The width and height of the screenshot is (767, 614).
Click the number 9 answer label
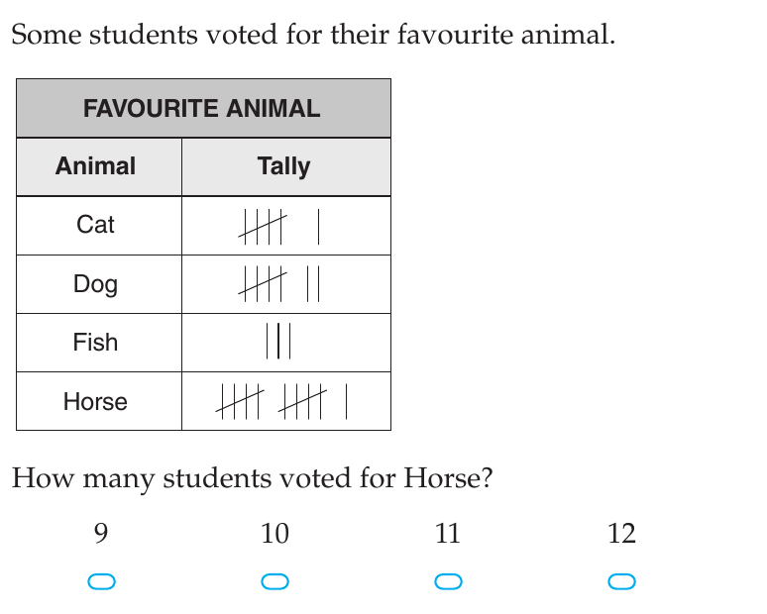pos(101,533)
